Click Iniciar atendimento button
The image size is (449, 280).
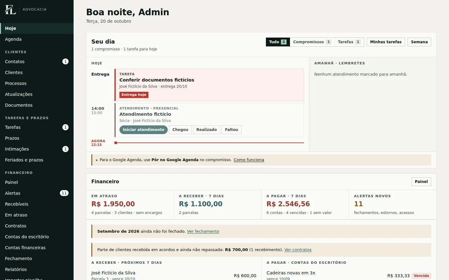pos(143,130)
